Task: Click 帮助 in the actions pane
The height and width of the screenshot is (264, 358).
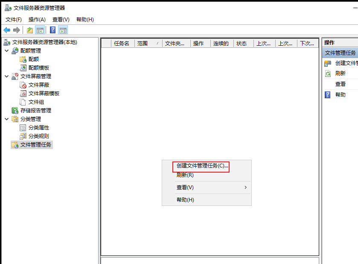Action: (340, 95)
